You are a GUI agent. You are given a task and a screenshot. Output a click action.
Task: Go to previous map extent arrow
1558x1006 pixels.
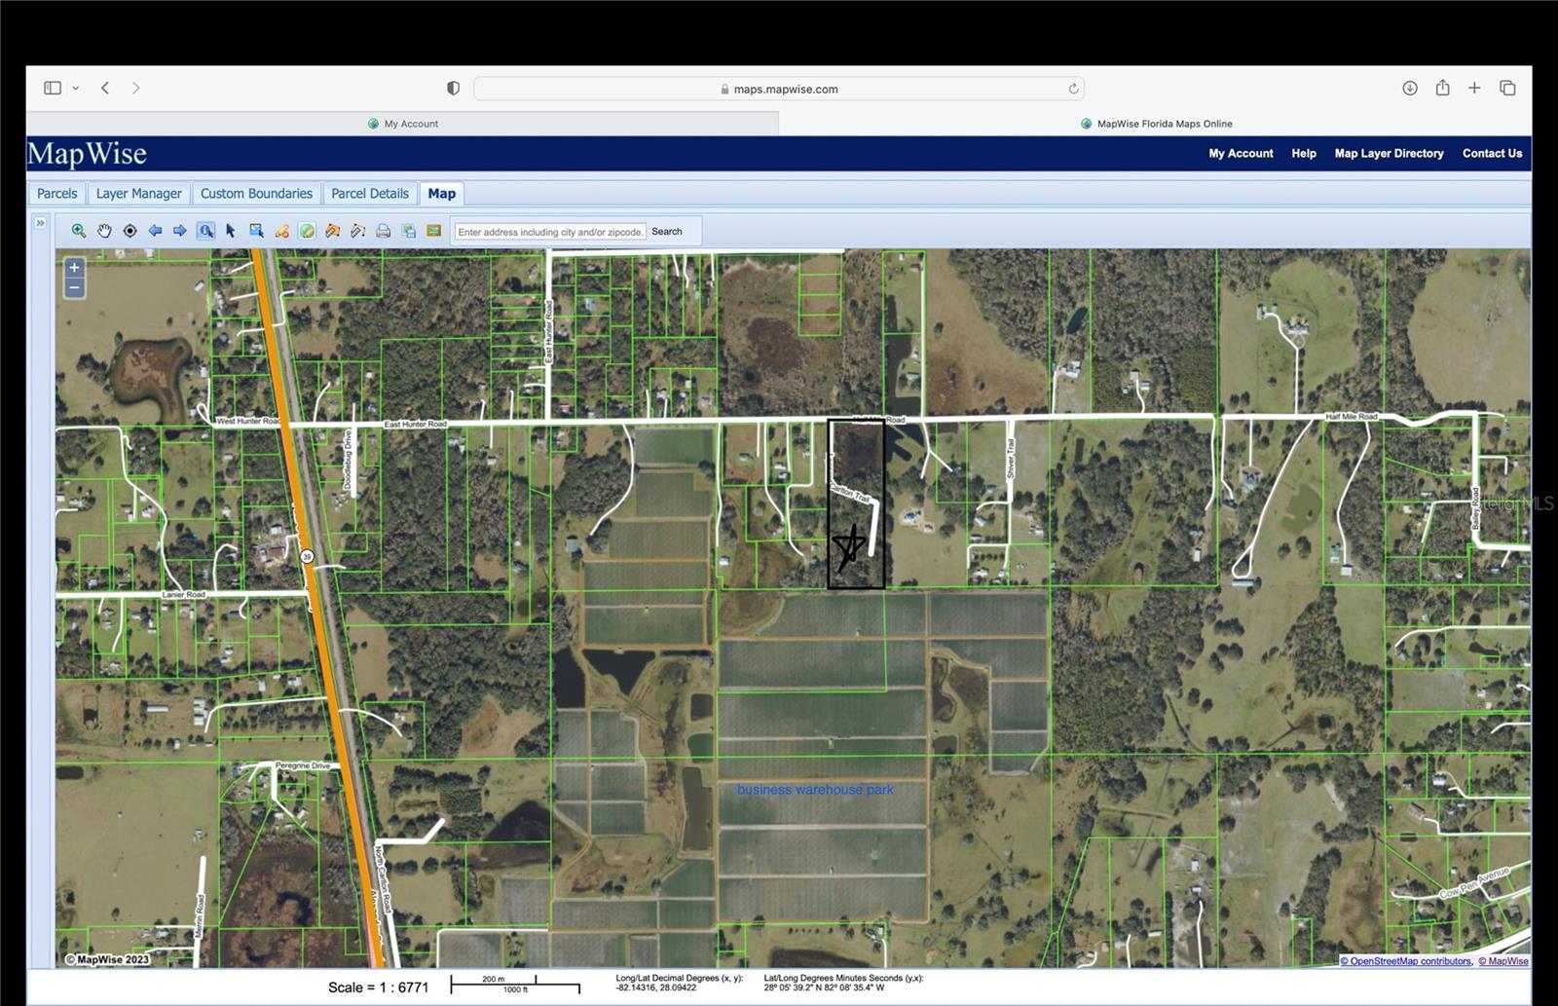[x=155, y=231]
